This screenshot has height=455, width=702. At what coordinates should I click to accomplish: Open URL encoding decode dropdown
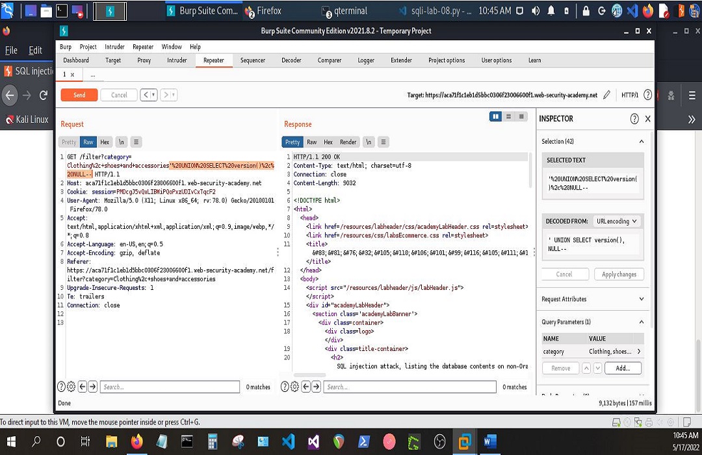(616, 221)
